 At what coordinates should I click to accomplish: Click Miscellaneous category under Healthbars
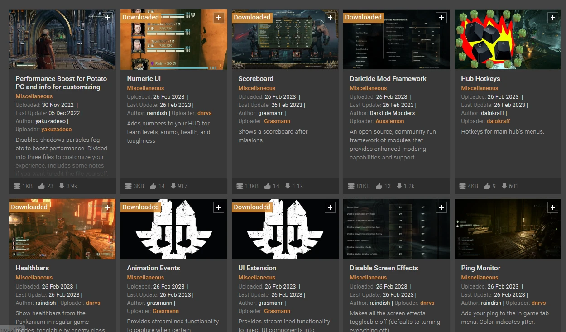point(34,278)
